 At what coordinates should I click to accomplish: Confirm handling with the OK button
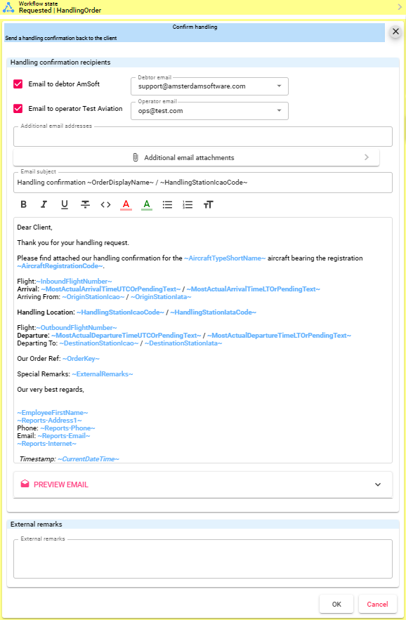(x=336, y=604)
